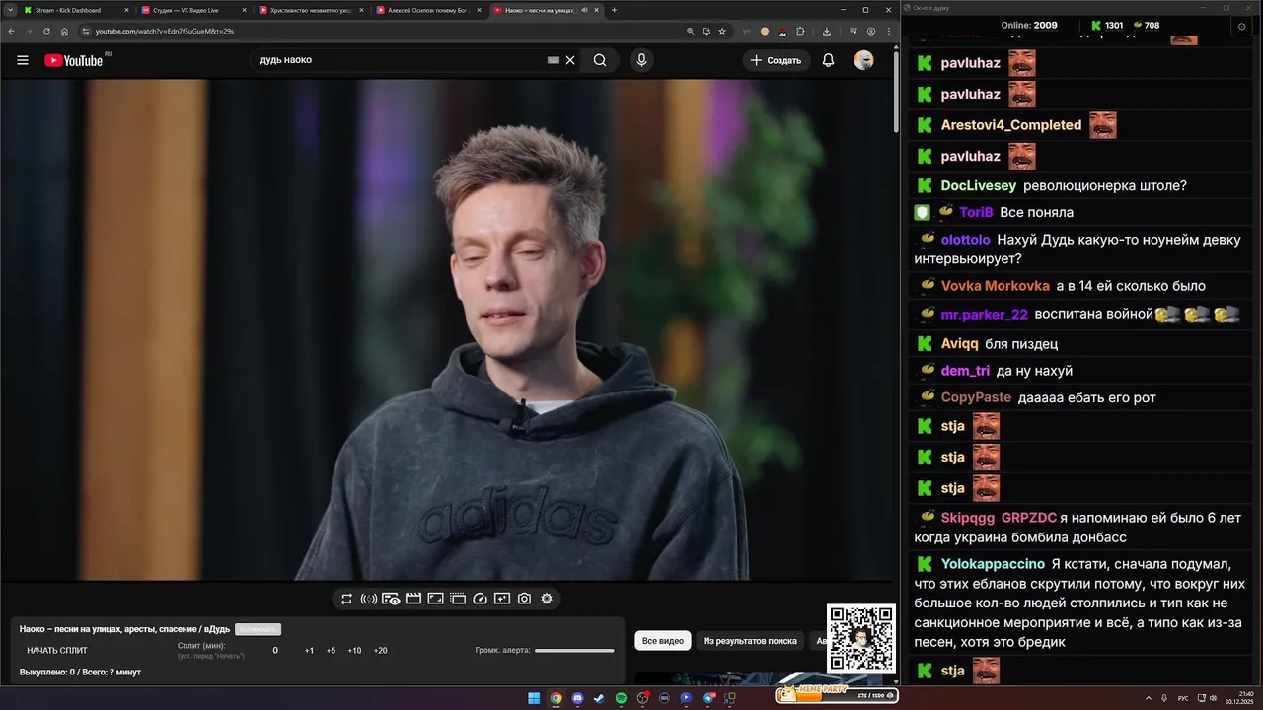Click the НАЧАТЬ СПЛИТ button

(x=57, y=651)
